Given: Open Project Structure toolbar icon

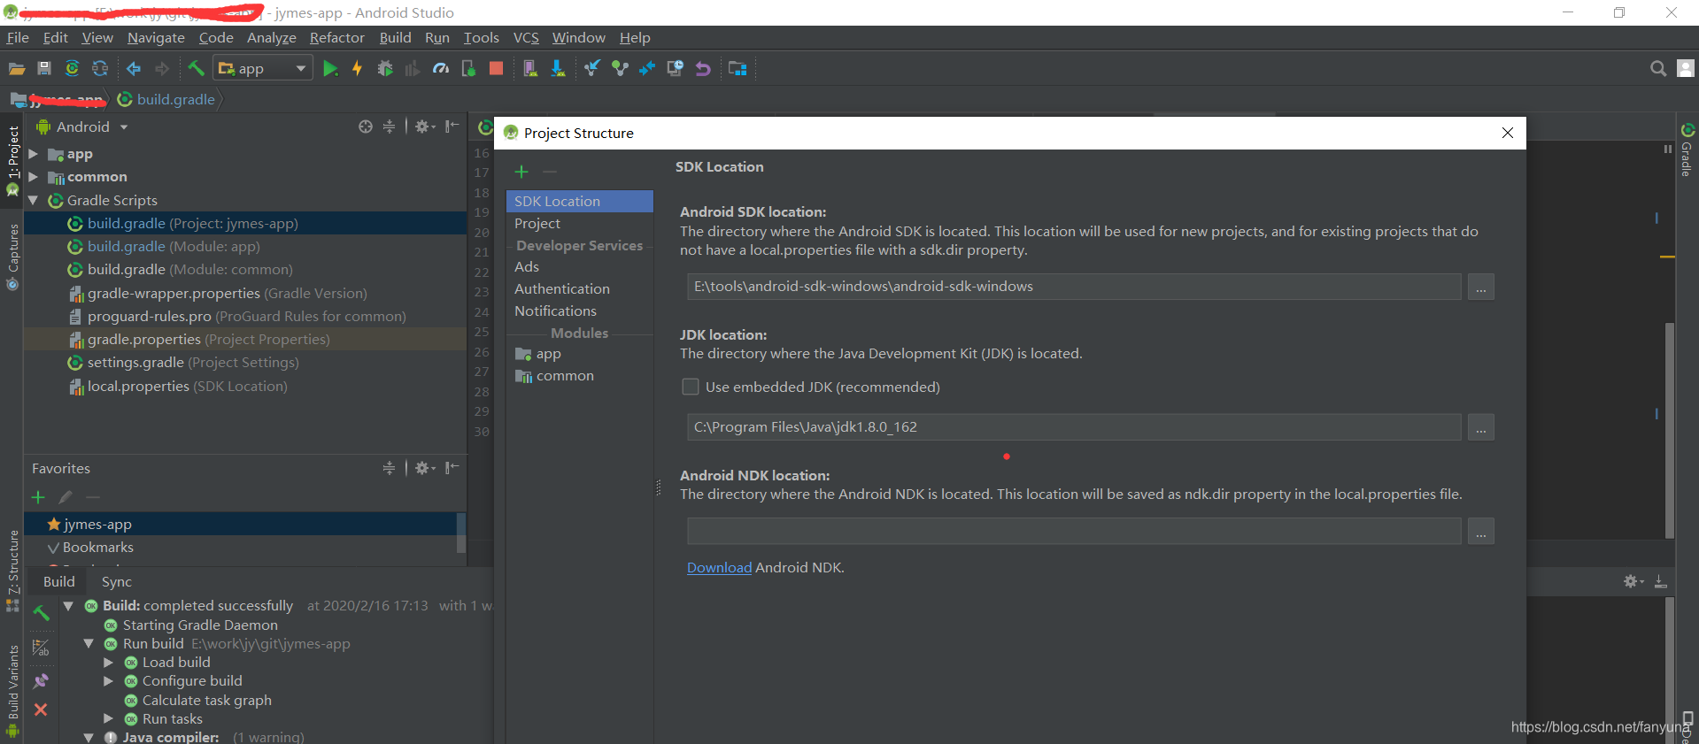Looking at the screenshot, I should (738, 68).
